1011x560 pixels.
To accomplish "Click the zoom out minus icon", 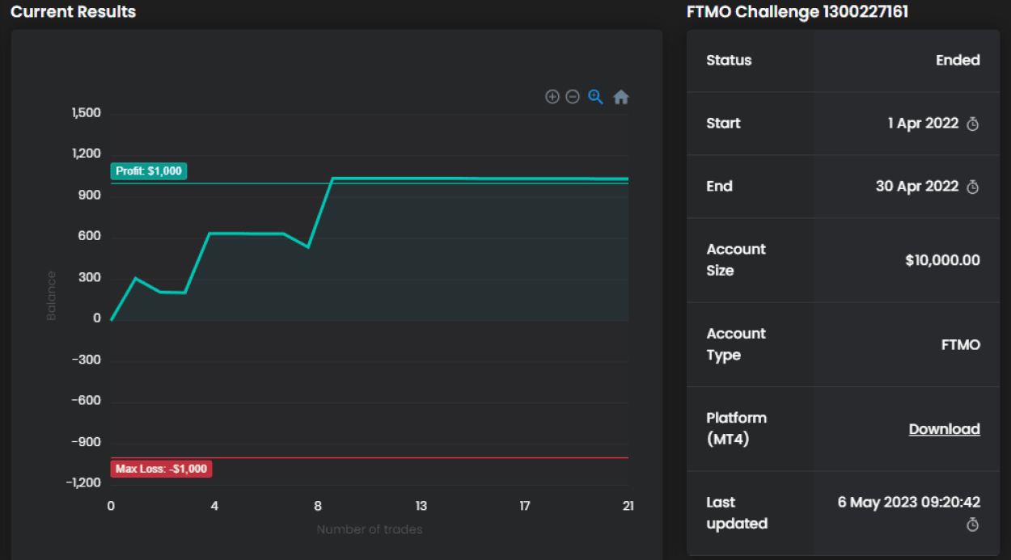I will [573, 97].
